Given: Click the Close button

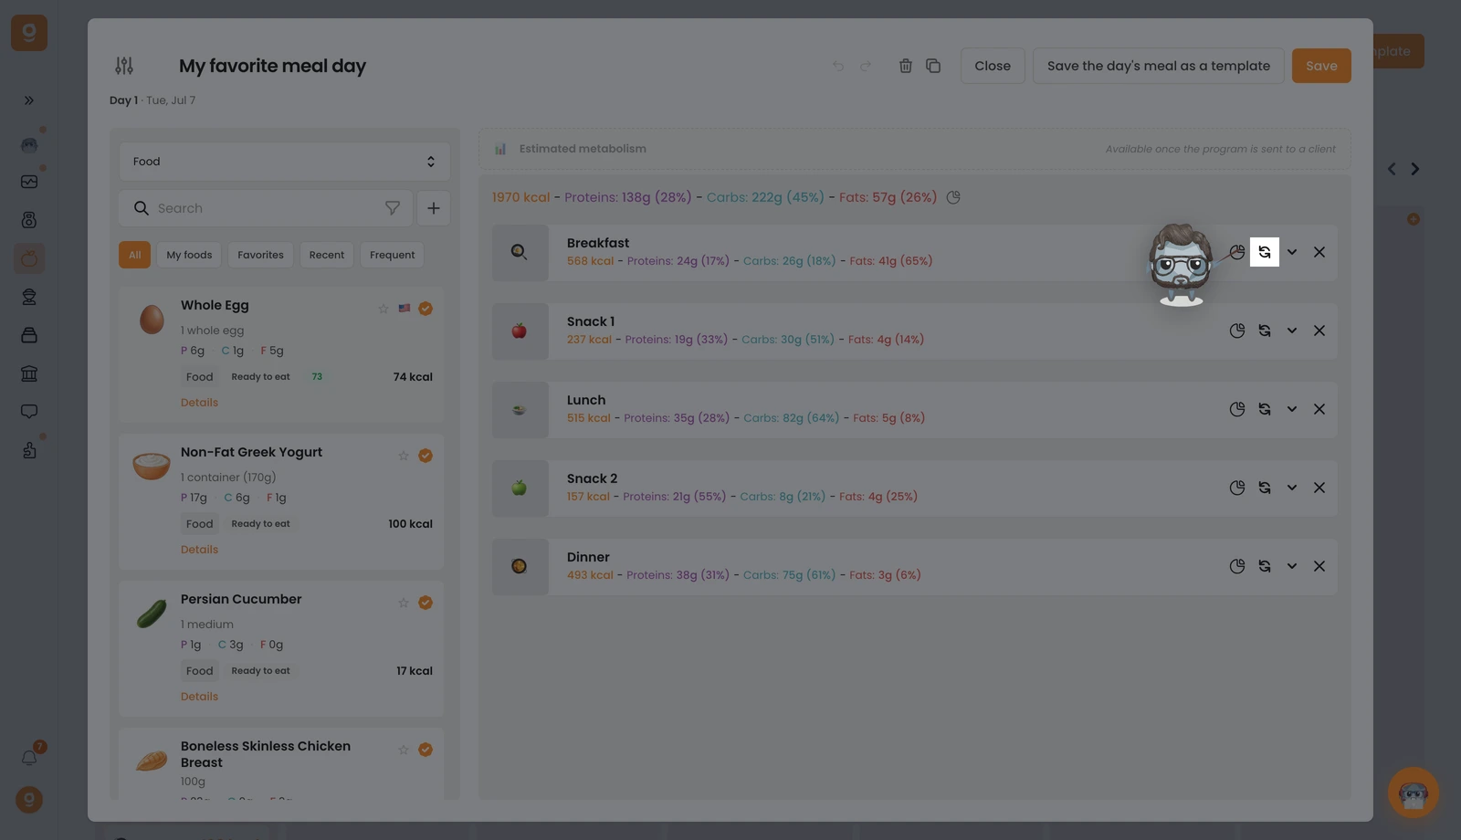Looking at the screenshot, I should point(993,66).
